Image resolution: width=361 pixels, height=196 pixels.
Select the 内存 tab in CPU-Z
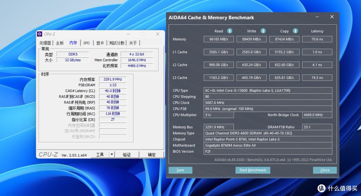pyautogui.click(x=73, y=43)
